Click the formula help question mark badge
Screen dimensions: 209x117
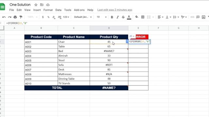point(127,41)
